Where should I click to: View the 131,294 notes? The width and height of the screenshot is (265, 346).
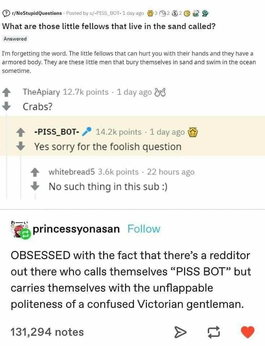tap(47, 332)
